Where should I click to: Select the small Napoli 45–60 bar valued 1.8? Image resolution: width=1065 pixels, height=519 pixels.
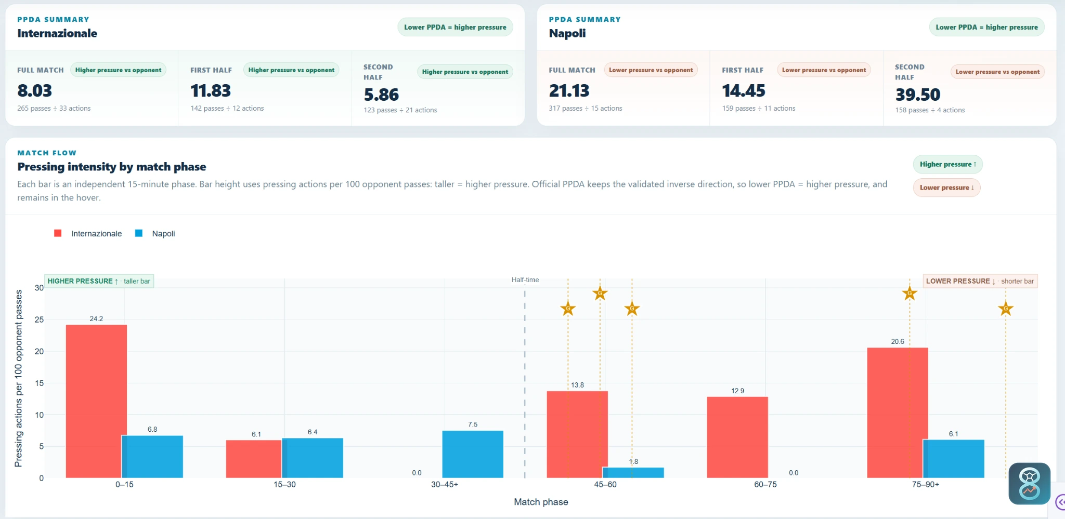point(633,473)
